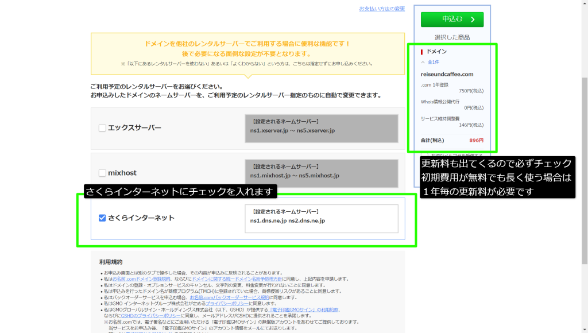Select ns1.mixhost.jp nameserver text
The width and height of the screenshot is (588, 333).
(x=295, y=176)
